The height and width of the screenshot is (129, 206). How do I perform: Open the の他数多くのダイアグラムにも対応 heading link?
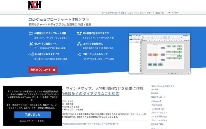[90, 94]
